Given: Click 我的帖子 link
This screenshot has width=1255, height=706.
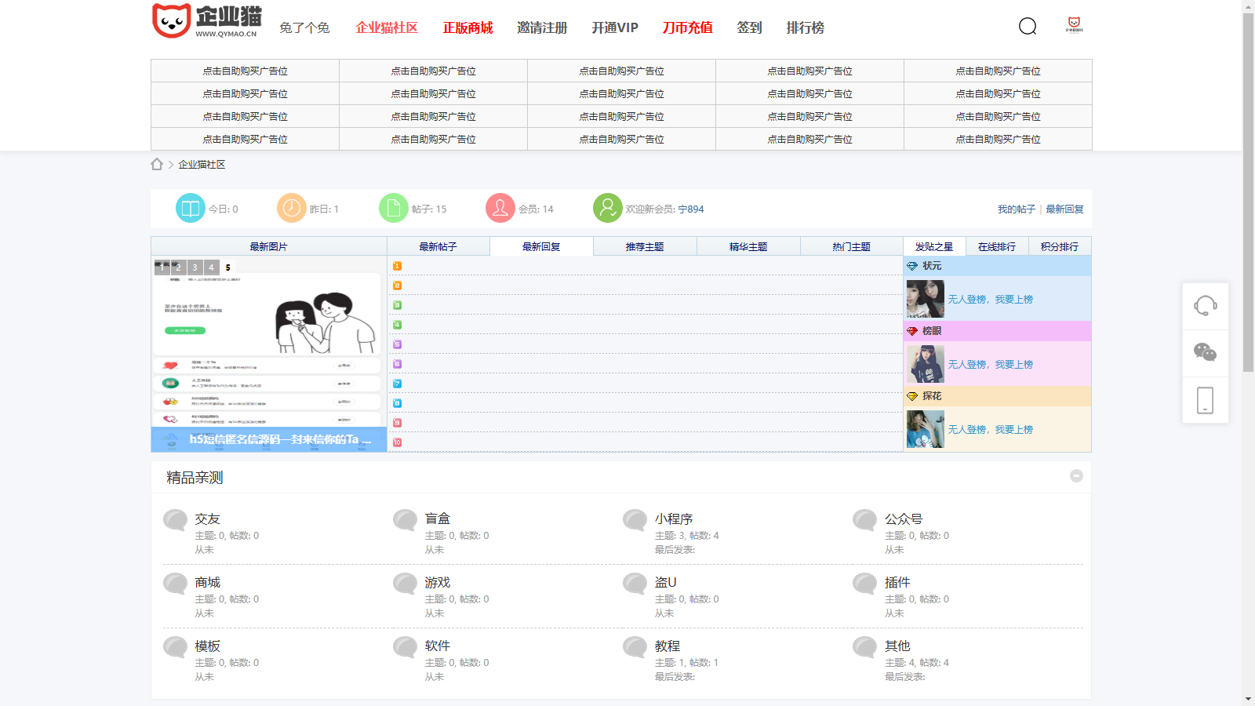Looking at the screenshot, I should pos(1016,209).
